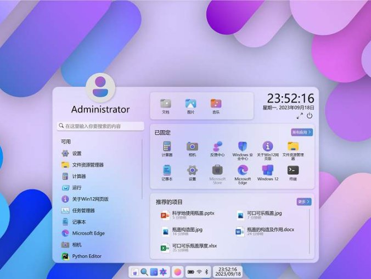Show all apps via 所有应用 button
Image resolution: width=371 pixels, height=279 pixels.
[x=302, y=132]
